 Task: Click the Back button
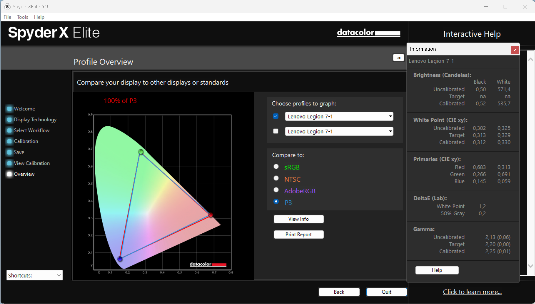pos(339,292)
